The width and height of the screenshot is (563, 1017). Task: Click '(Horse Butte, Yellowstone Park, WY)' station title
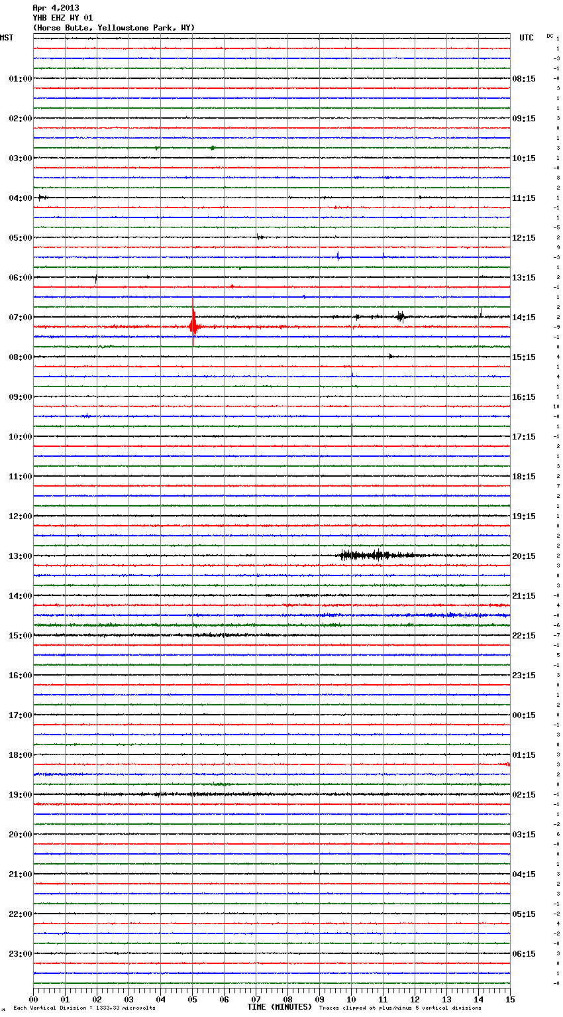coord(114,28)
